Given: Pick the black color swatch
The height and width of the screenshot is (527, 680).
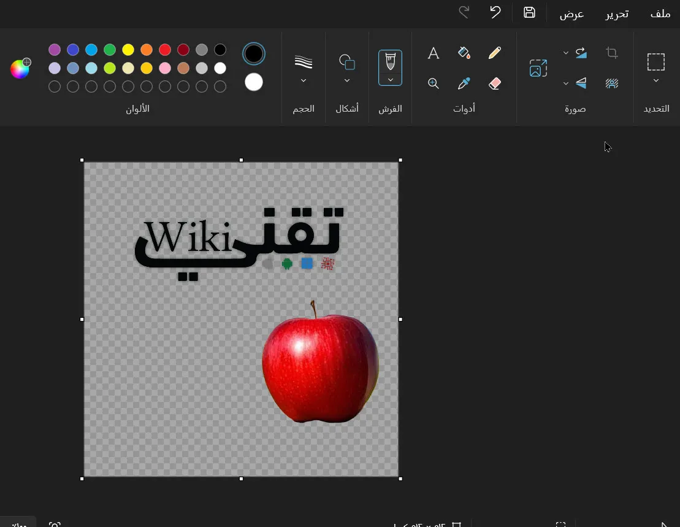Looking at the screenshot, I should tap(220, 50).
